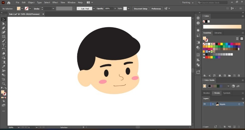Switch to the Libraries tab
245x130 pixels.
(218, 33)
